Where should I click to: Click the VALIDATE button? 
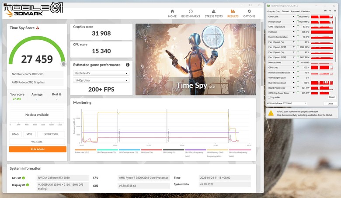37,142
